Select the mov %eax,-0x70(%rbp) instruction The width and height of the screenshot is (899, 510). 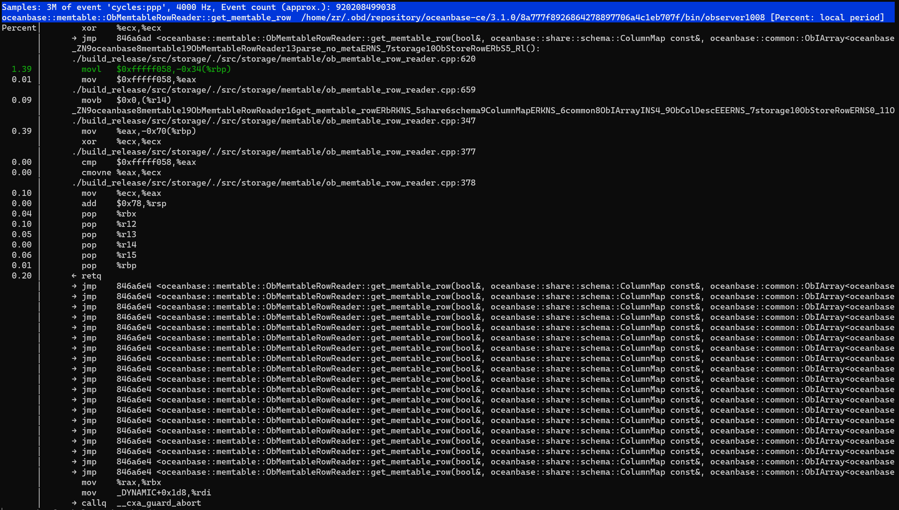[x=139, y=131]
